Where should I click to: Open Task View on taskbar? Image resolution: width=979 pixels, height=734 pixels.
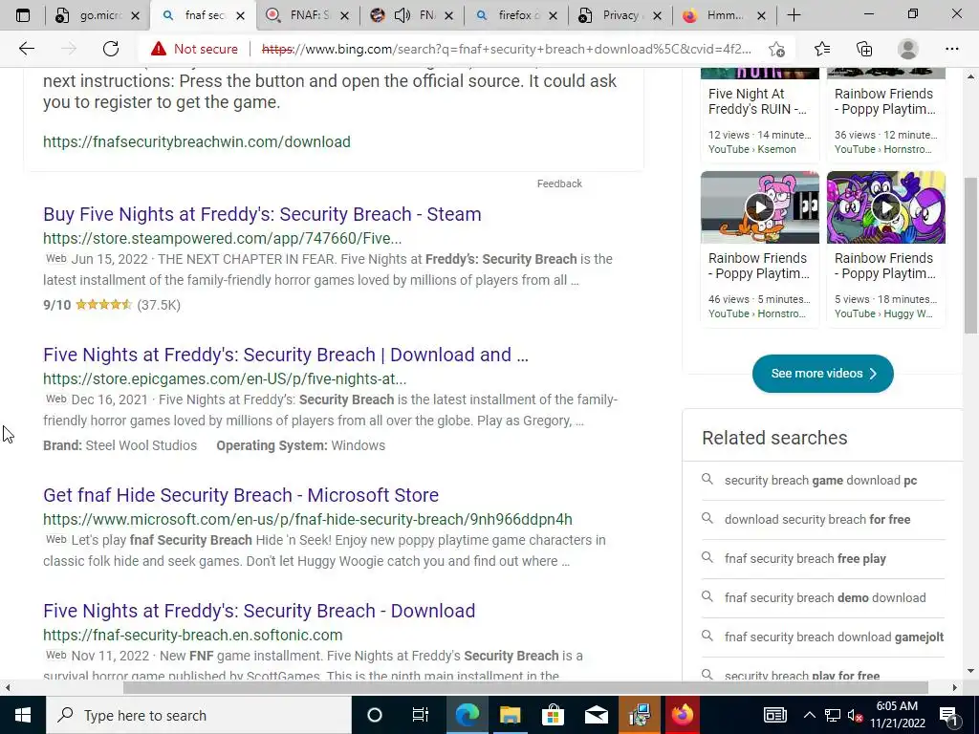[421, 715]
